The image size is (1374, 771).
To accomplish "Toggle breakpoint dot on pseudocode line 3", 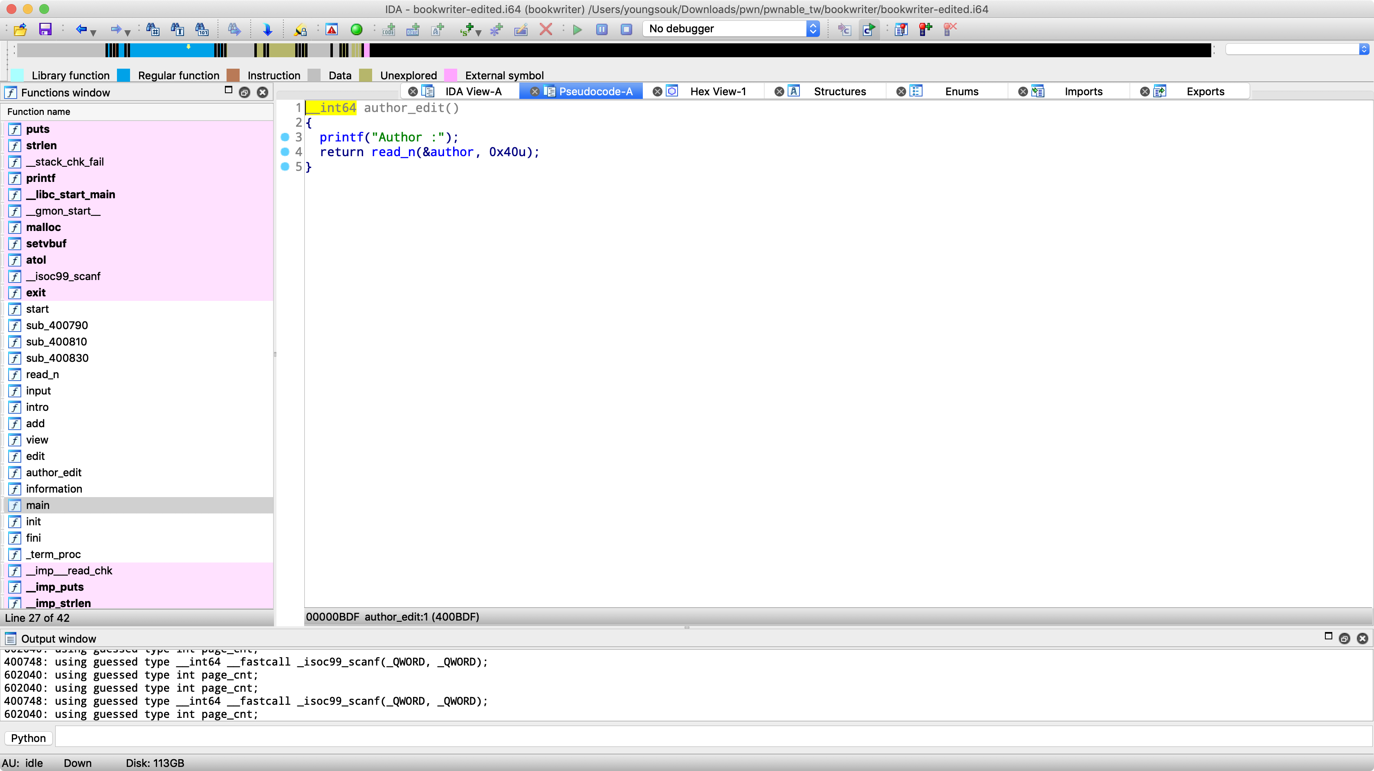I will 285,138.
